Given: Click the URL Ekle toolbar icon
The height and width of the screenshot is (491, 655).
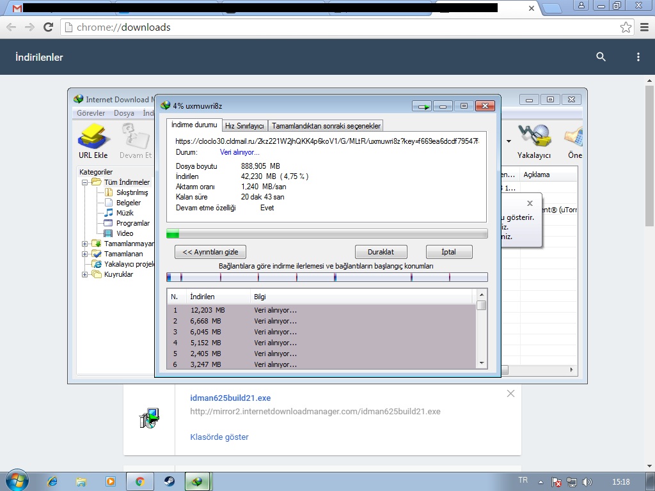Looking at the screenshot, I should [x=93, y=136].
